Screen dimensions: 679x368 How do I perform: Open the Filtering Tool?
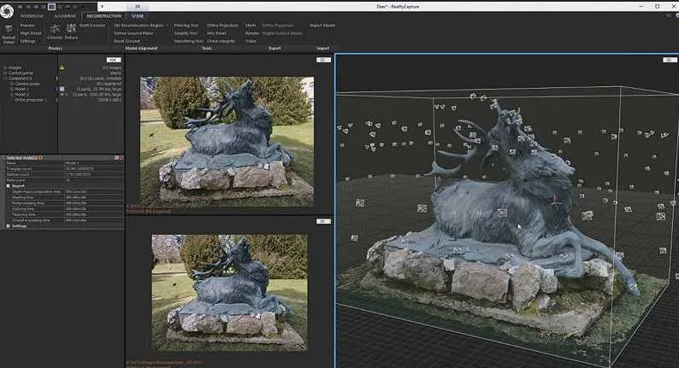pos(186,26)
